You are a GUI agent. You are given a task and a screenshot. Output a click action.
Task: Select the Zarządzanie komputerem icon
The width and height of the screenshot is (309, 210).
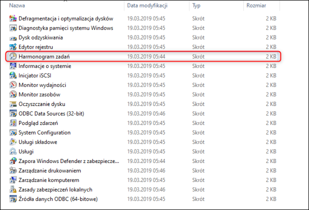pos(13,180)
